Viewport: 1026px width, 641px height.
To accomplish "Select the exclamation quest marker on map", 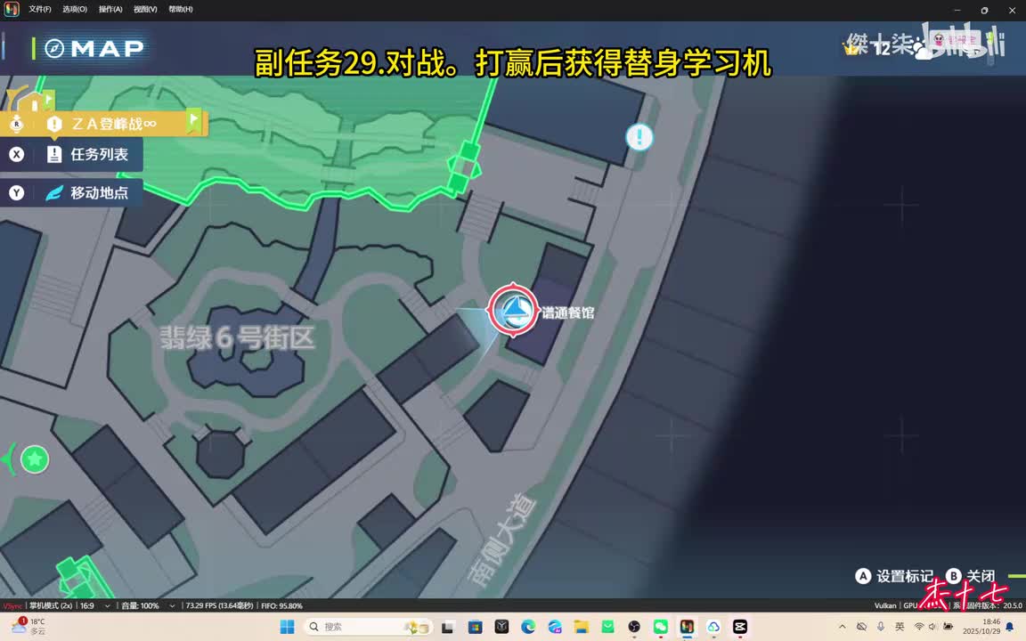I will pos(639,137).
